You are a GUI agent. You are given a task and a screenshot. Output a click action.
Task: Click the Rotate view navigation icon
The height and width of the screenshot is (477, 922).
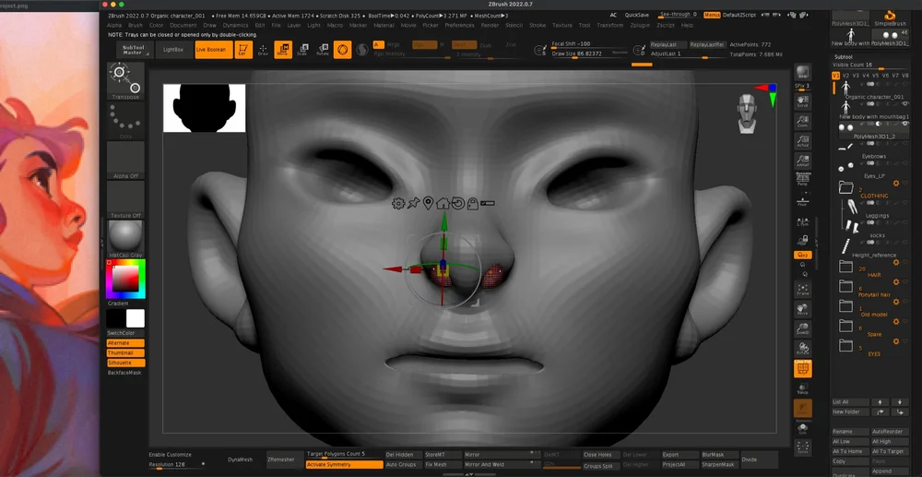pos(803,349)
